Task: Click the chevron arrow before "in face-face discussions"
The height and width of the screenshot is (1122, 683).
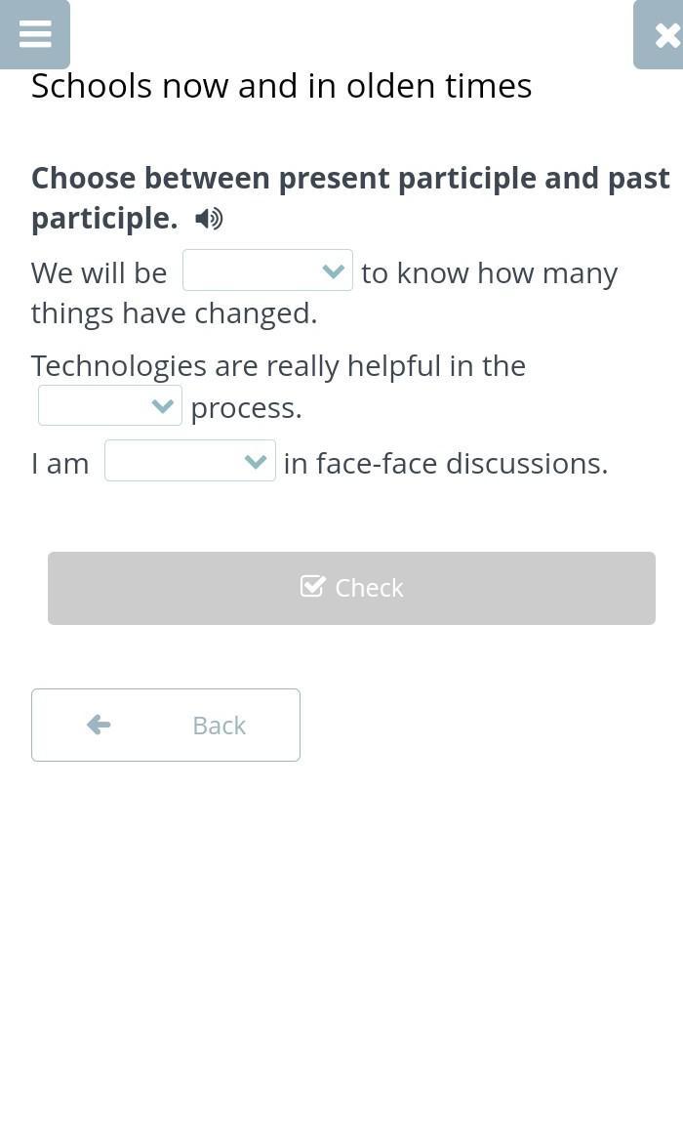Action: 256,461
